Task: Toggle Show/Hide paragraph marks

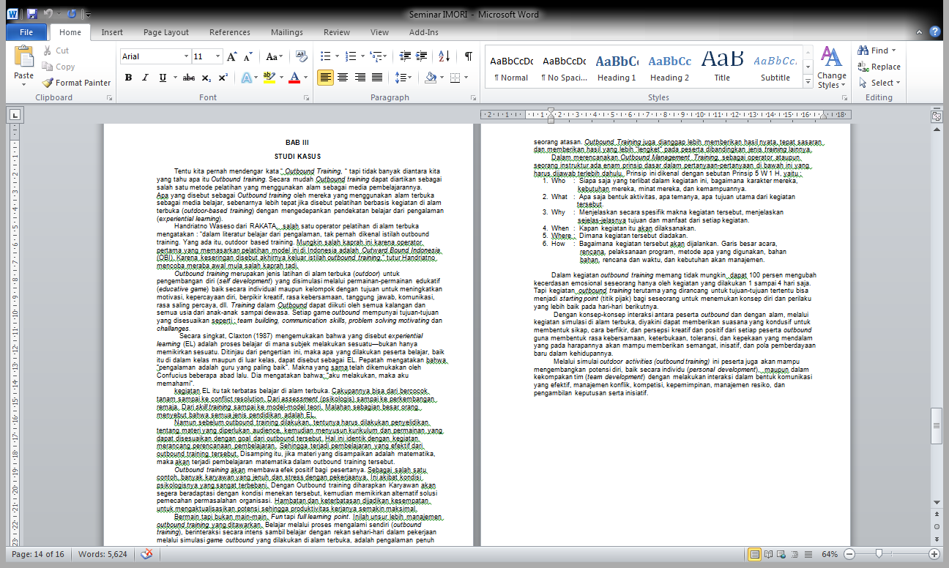Action: point(468,56)
